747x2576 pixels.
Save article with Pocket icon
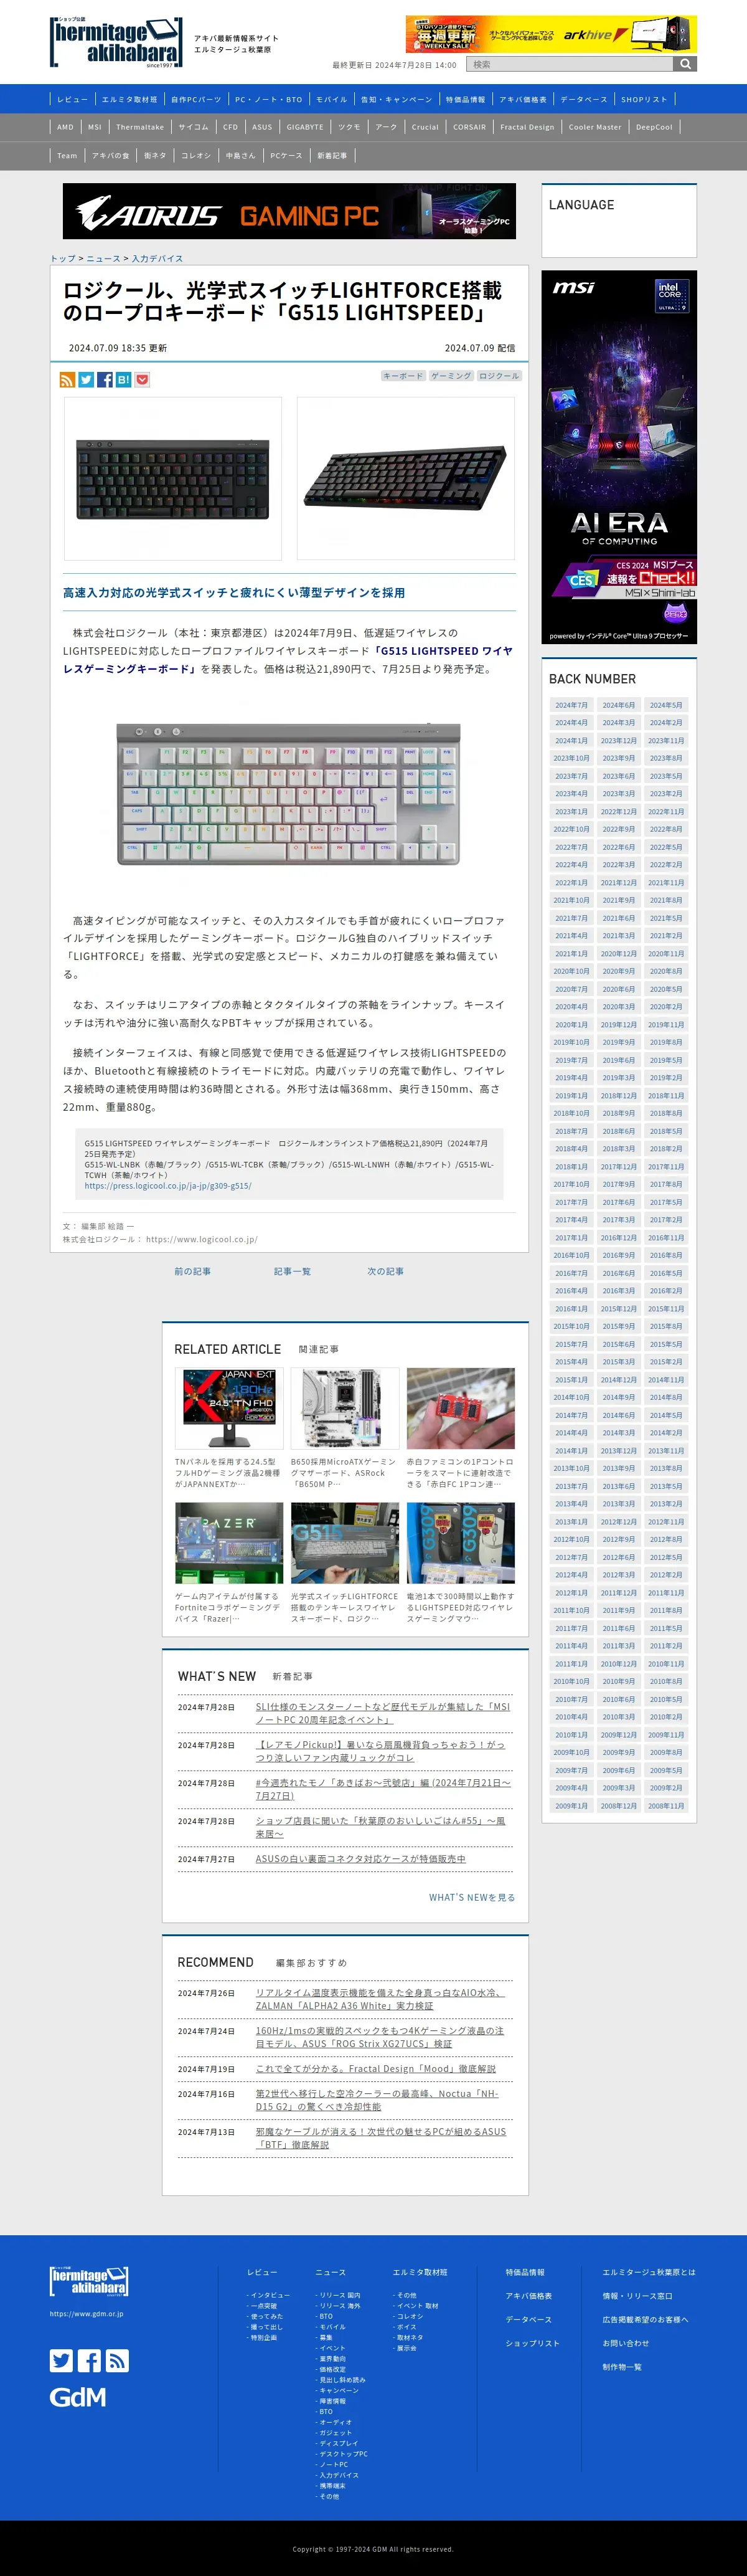click(x=143, y=380)
